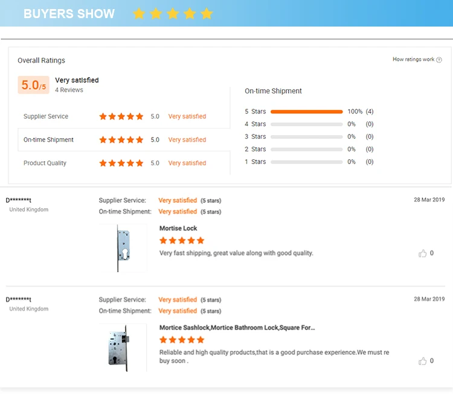The width and height of the screenshot is (453, 394).
Task: Click the stars under Mortise Lock title
Action: tap(182, 241)
